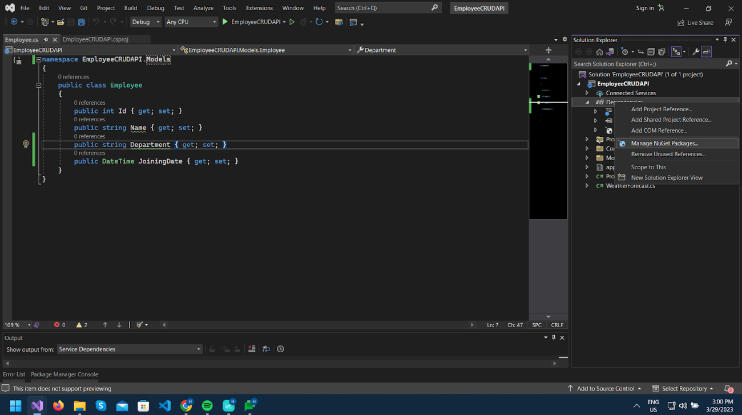Open the Package Manager Console tab
Screen dimensions: 742x415
[x=64, y=375]
